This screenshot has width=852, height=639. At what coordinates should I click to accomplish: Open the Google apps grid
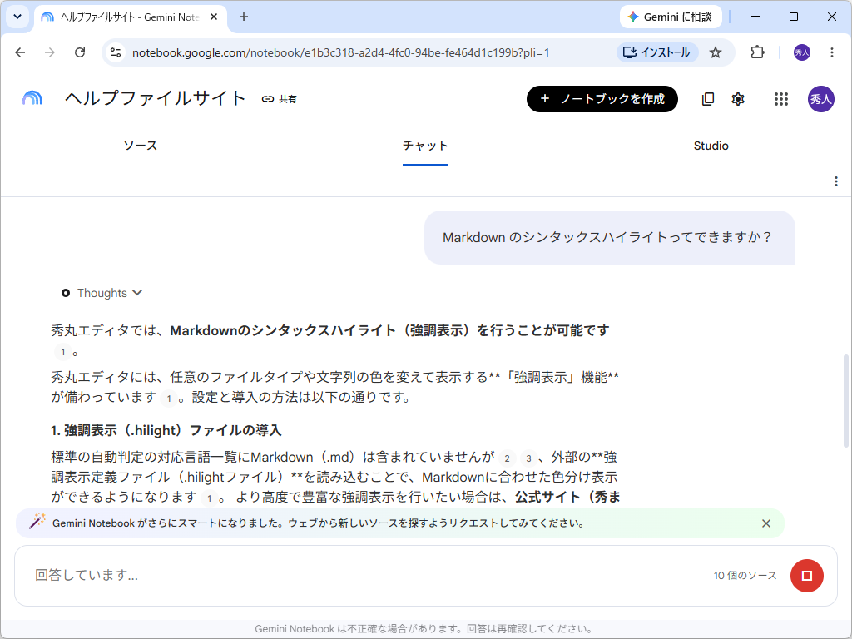780,99
